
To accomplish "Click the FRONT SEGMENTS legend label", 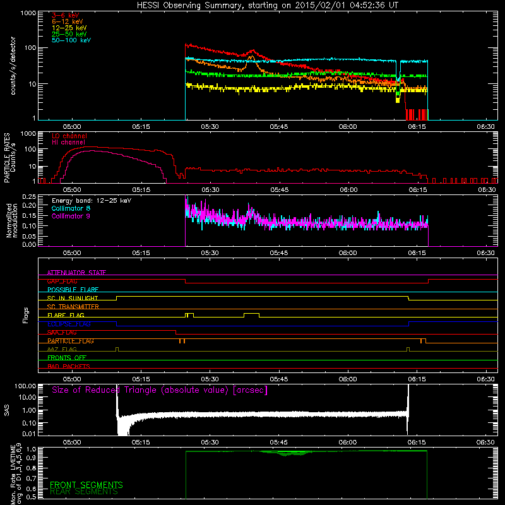I will pyautogui.click(x=86, y=485).
